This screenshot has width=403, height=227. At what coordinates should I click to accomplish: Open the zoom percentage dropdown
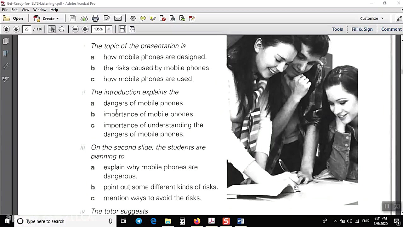109,29
